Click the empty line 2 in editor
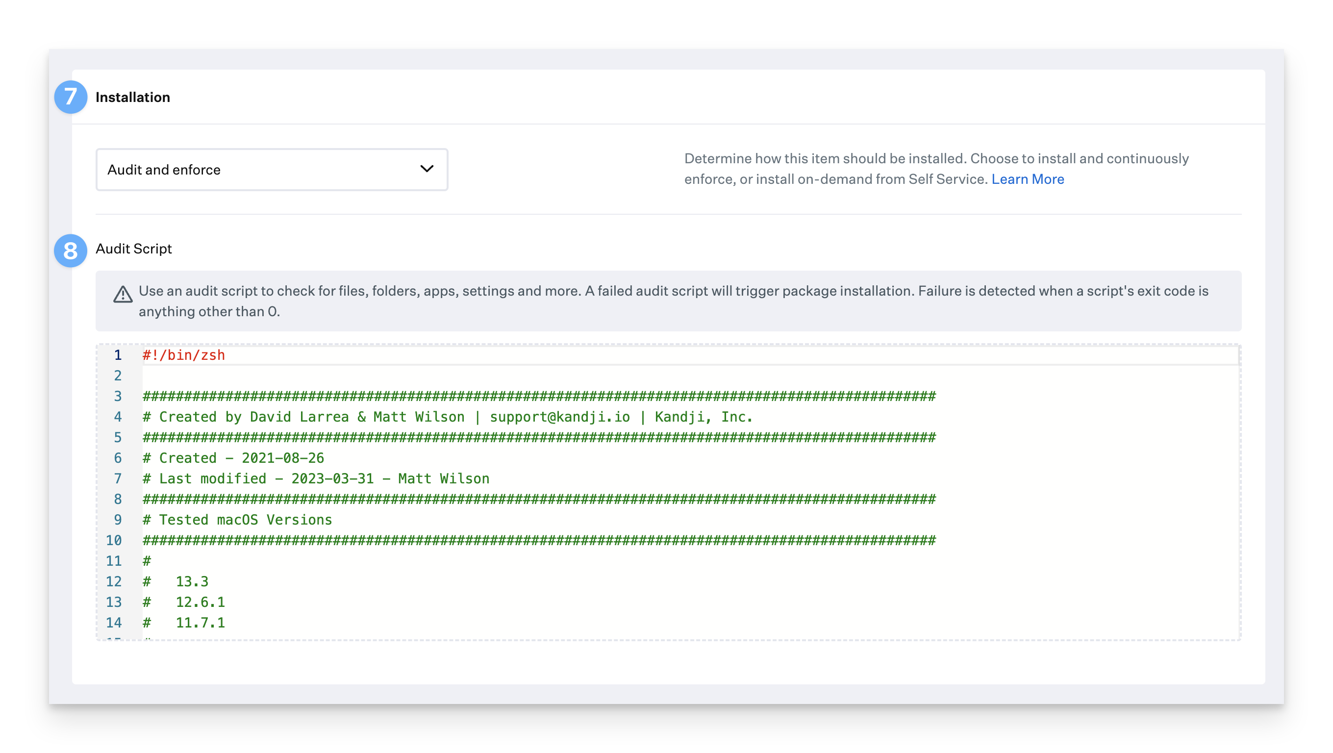Screen dimensions: 1333x753 pos(414,376)
